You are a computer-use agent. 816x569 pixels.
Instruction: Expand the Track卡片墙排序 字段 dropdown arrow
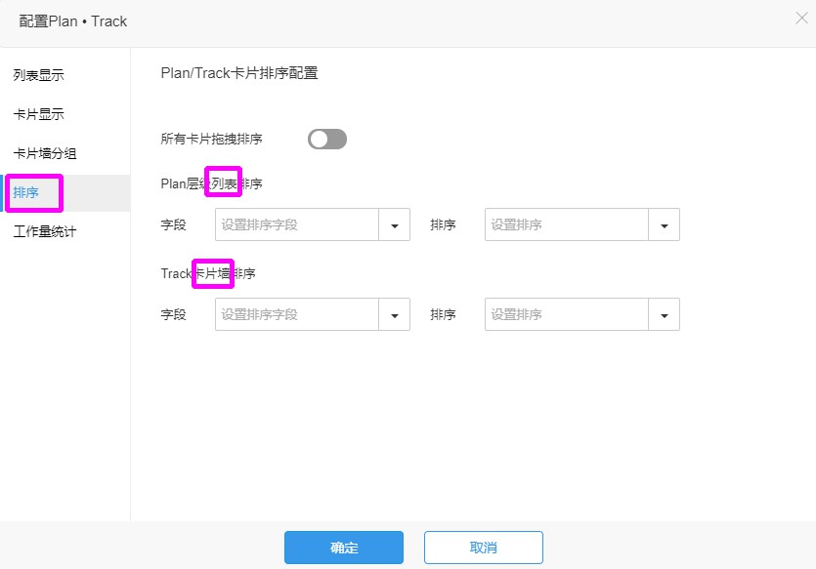[x=395, y=315]
